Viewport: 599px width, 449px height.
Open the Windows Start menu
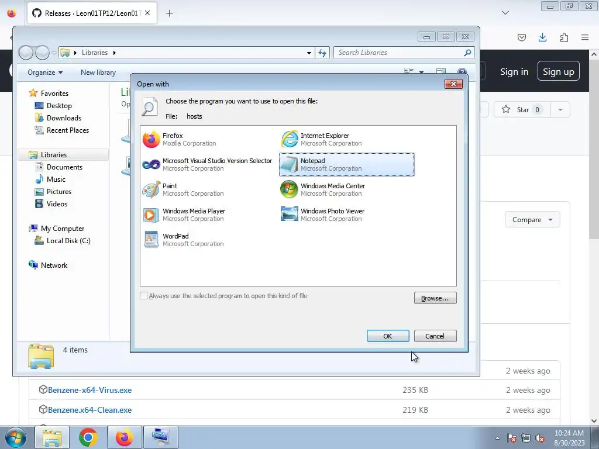[15, 437]
